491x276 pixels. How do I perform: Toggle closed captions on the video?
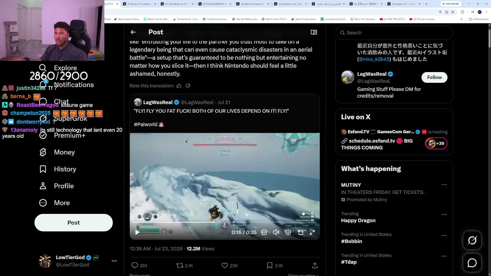pyautogui.click(x=264, y=232)
